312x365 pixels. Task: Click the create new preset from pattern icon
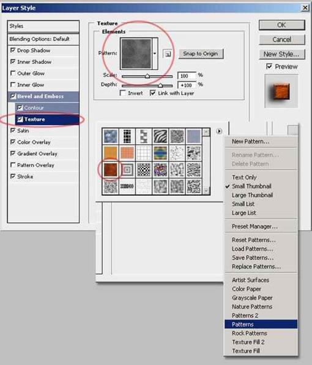tap(168, 54)
